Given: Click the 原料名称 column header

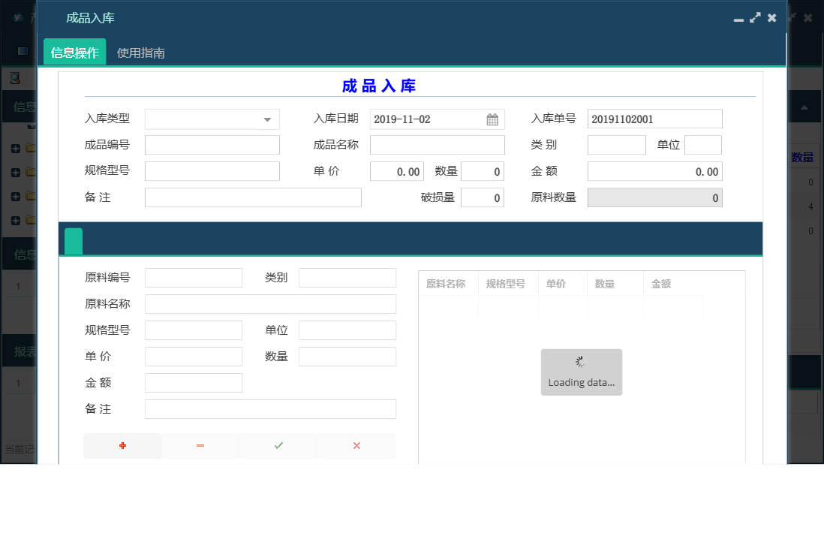Looking at the screenshot, I should pos(448,283).
